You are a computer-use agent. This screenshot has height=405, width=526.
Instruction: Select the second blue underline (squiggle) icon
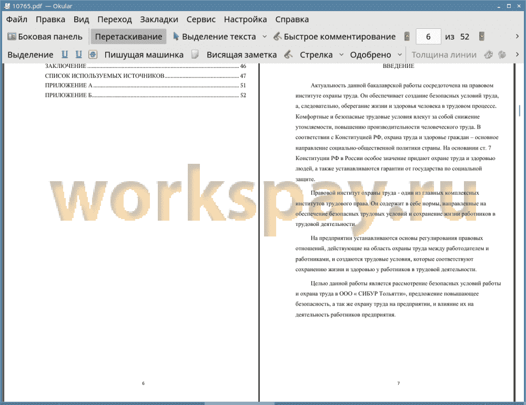click(78, 54)
